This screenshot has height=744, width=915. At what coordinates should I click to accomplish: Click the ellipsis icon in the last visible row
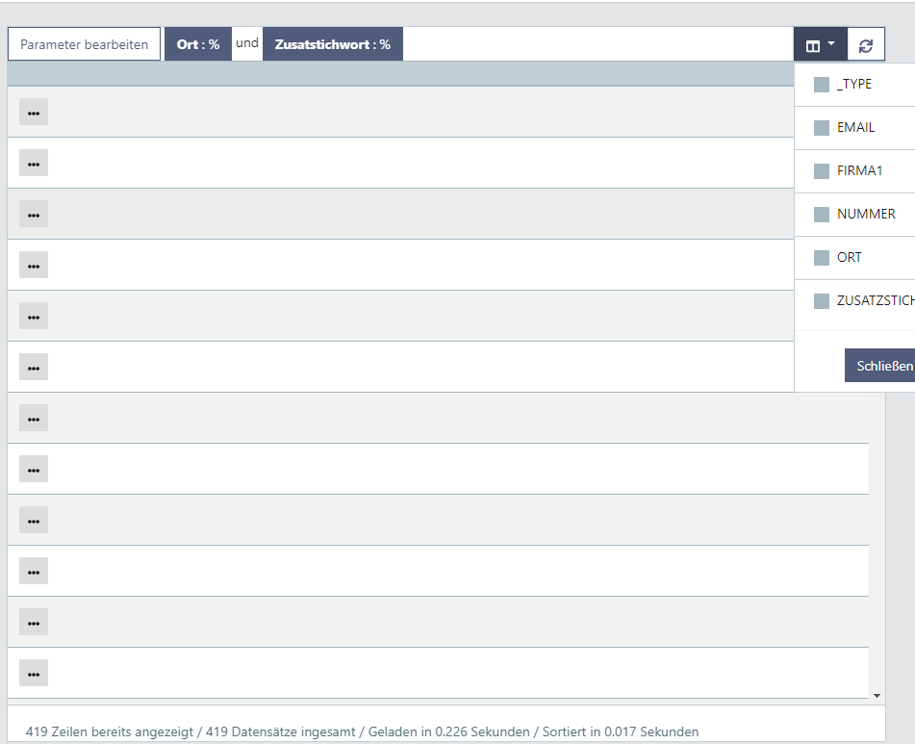(x=33, y=673)
